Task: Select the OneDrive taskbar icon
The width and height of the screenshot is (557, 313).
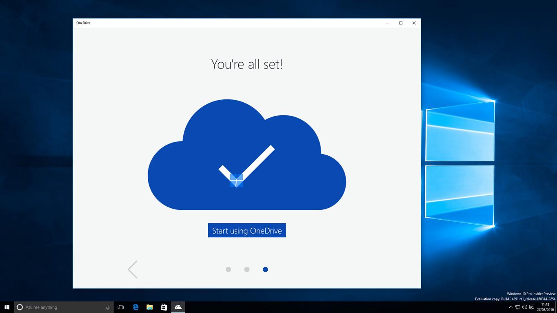Action: click(x=178, y=307)
